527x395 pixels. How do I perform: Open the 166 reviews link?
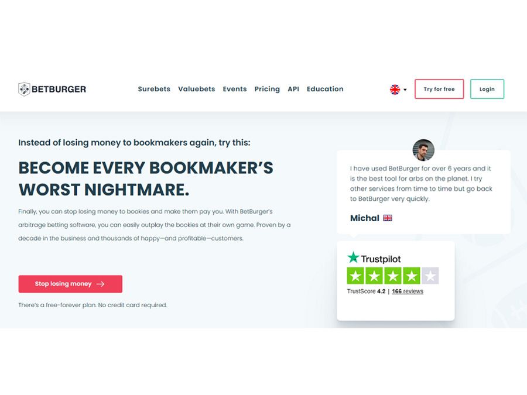pyautogui.click(x=408, y=291)
